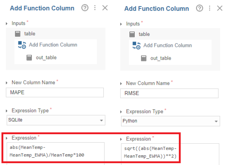Click the RMSE column name field
Image resolution: width=230 pixels, height=165 pixels.
tap(169, 93)
